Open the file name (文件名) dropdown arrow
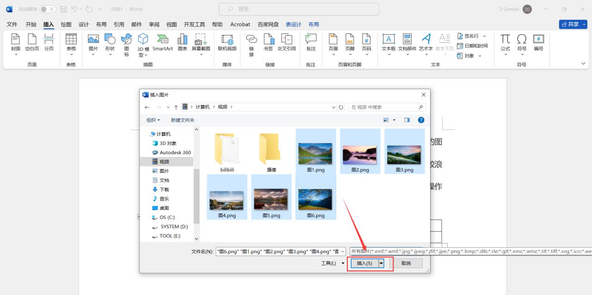Viewport: 592px width, 295px height. pyautogui.click(x=343, y=251)
